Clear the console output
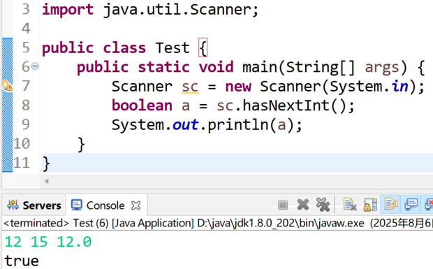This screenshot has height=269, width=433. [x=350, y=205]
